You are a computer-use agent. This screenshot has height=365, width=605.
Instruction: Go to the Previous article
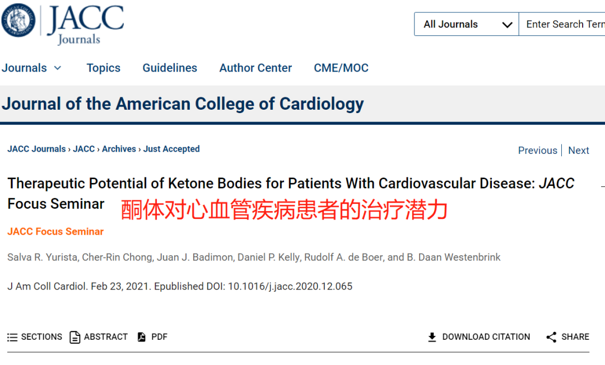click(537, 151)
